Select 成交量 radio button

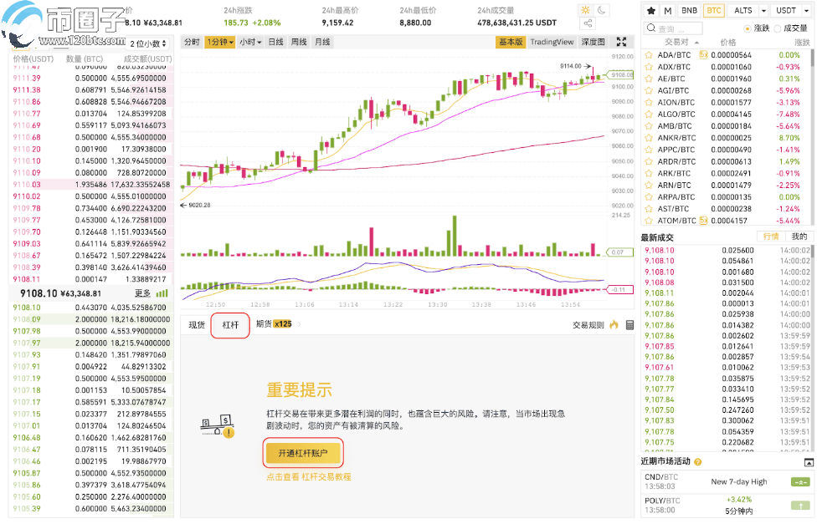tap(778, 28)
